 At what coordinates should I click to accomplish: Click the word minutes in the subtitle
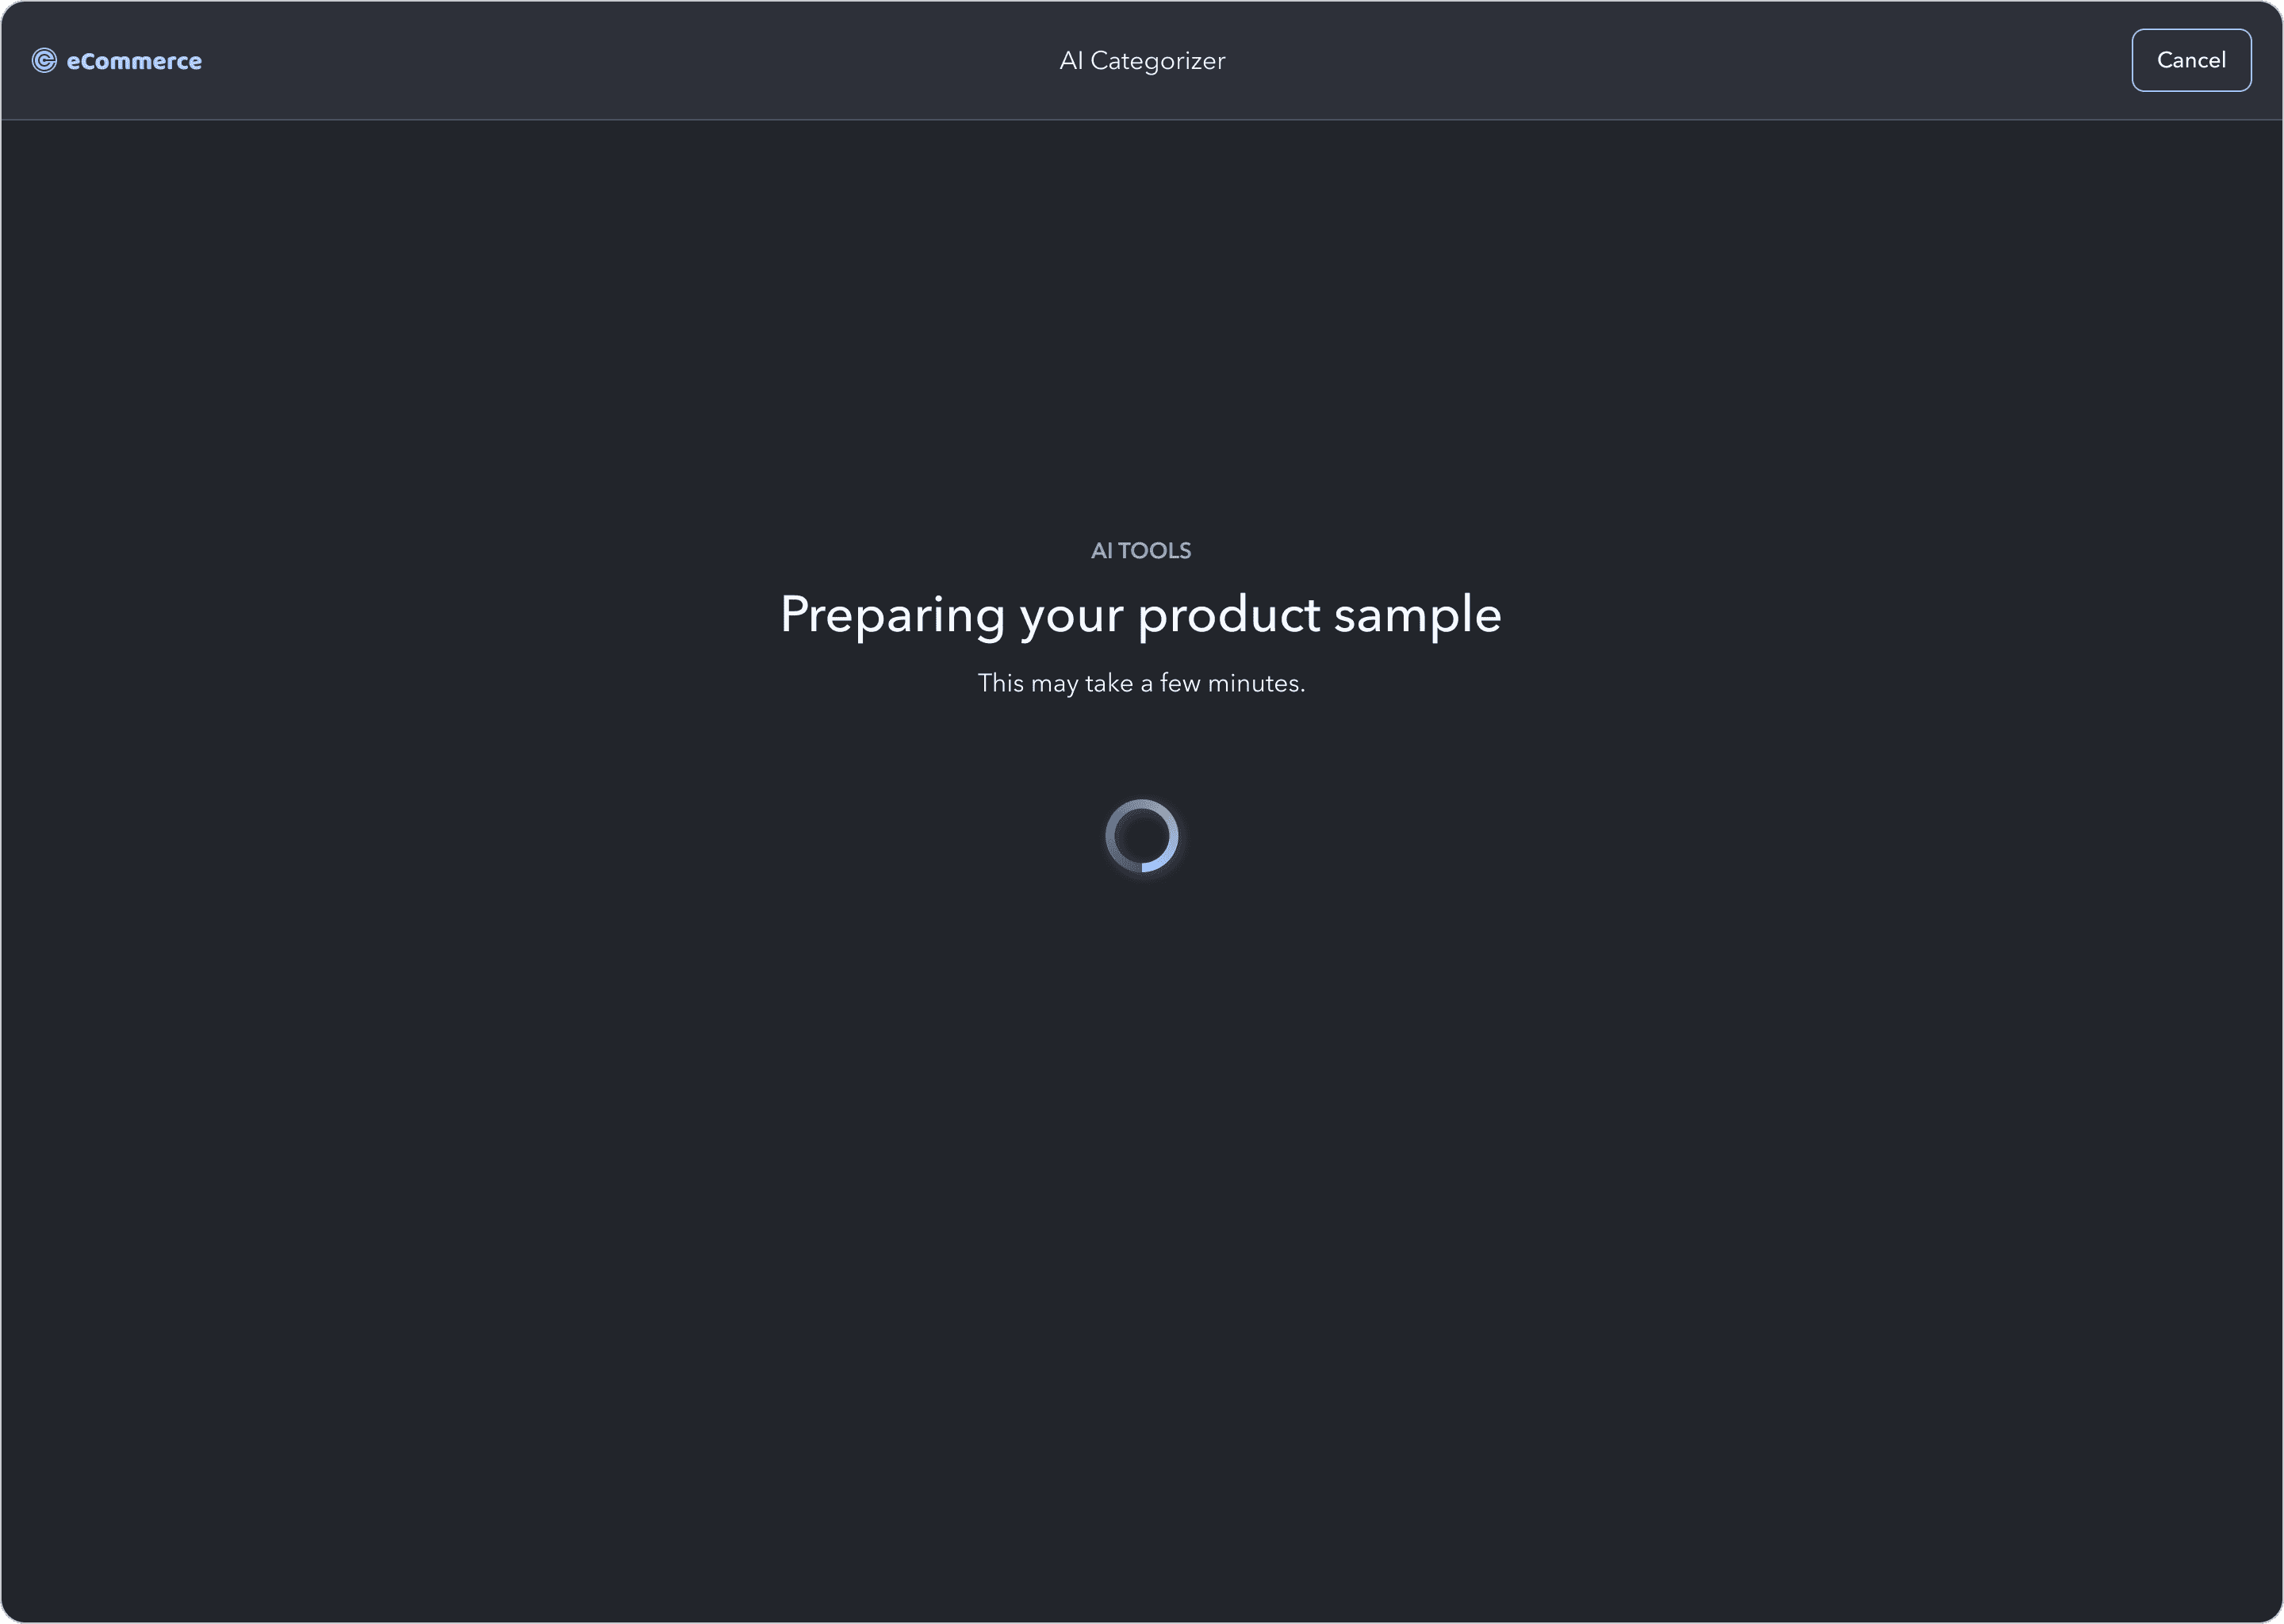(x=1255, y=684)
